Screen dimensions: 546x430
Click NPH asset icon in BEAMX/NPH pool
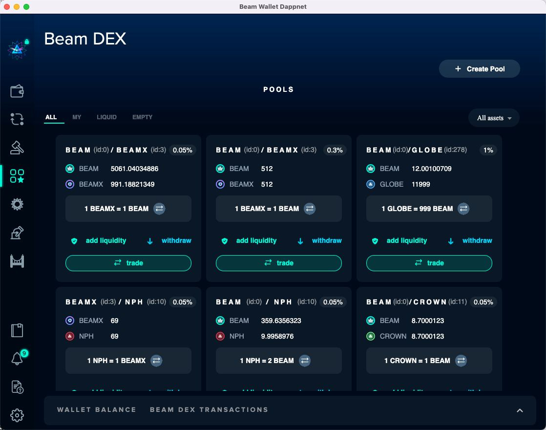tap(70, 336)
